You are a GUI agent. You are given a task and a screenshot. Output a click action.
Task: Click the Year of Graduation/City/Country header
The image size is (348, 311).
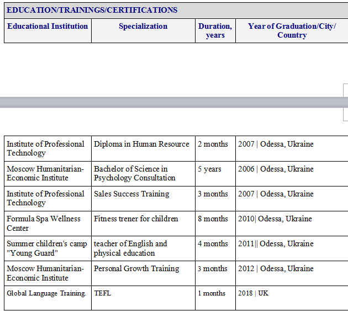point(292,30)
